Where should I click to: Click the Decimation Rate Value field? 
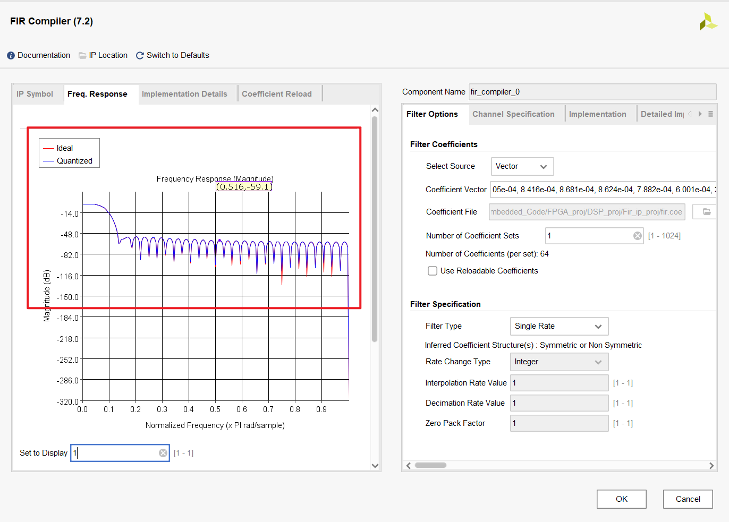pos(560,403)
